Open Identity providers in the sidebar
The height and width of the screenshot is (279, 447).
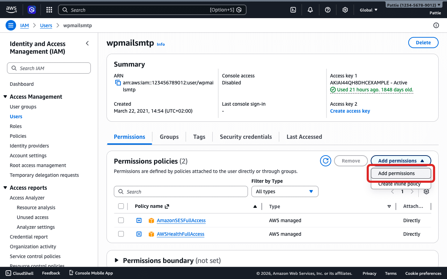tap(29, 146)
